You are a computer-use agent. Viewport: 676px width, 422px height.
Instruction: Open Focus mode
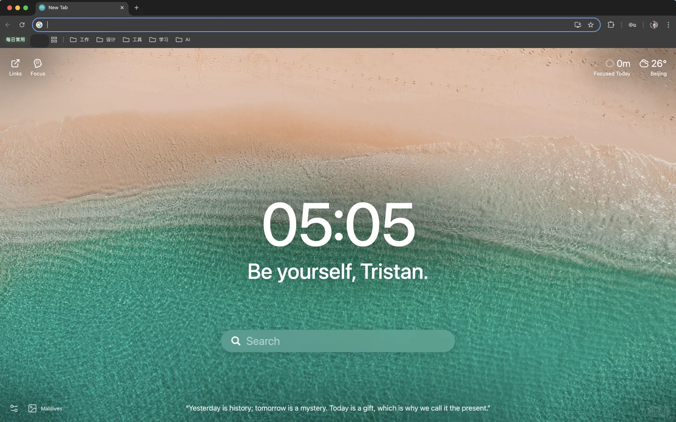(38, 67)
